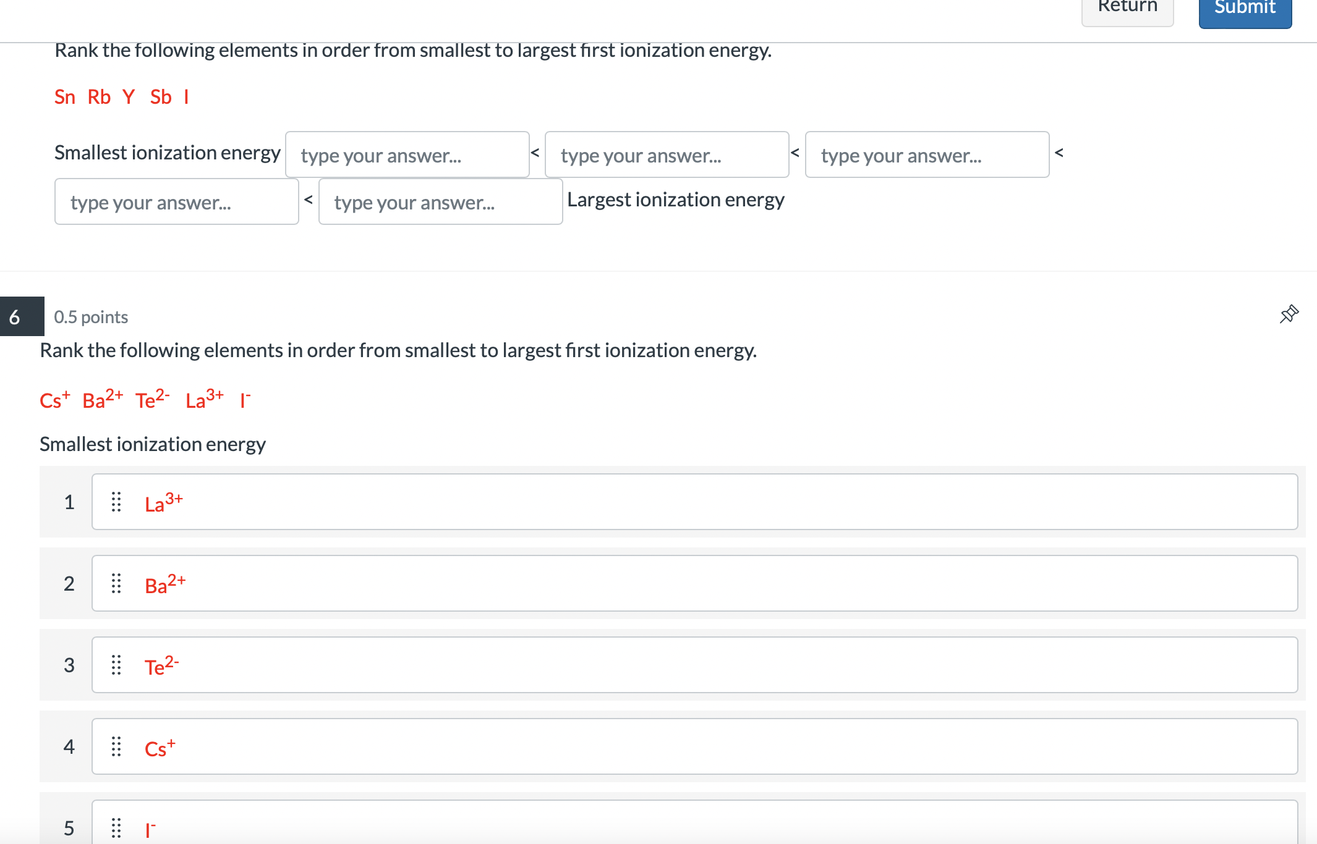Click the fourth answer input field
The height and width of the screenshot is (844, 1317).
[x=176, y=201]
